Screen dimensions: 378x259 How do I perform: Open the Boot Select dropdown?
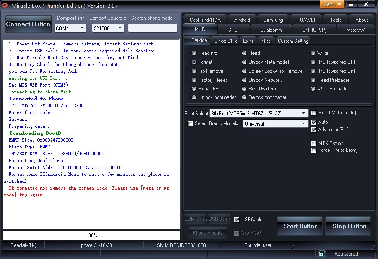[x=259, y=113]
